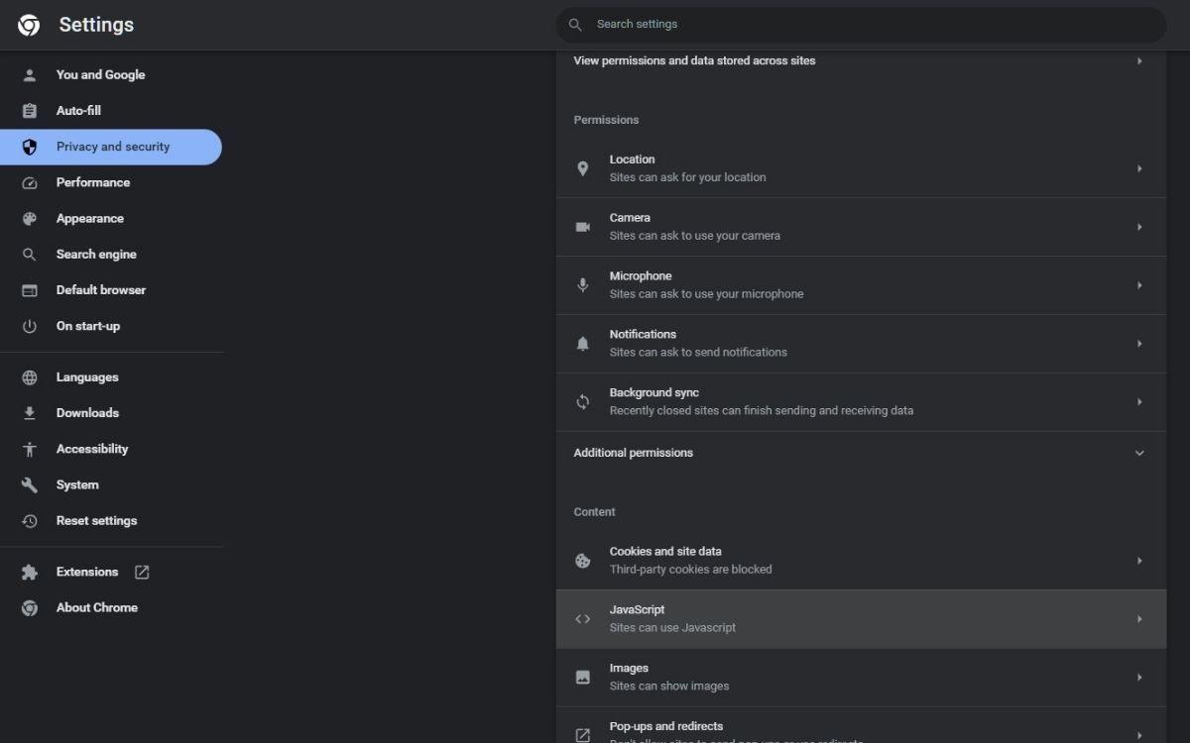Viewport: 1190px width, 743px height.
Task: Click the Location pin icon
Action: tap(583, 168)
